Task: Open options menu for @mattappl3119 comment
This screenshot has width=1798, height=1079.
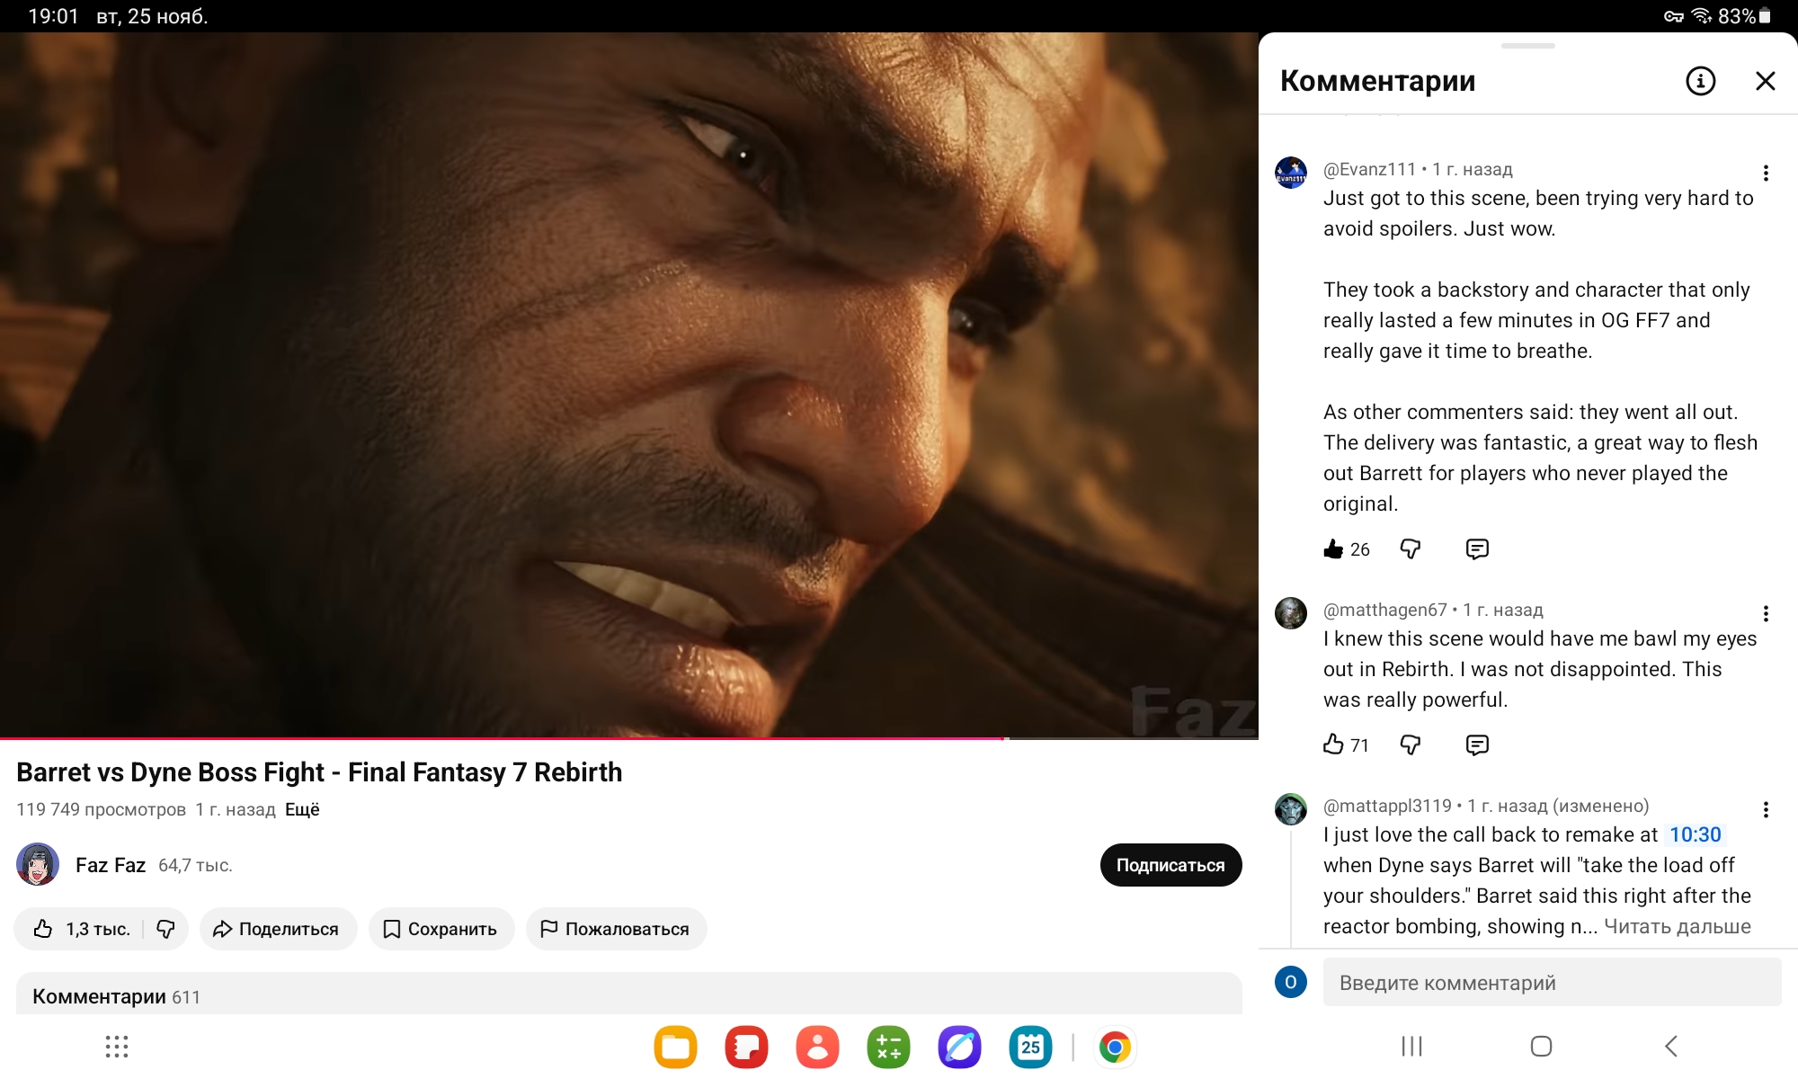Action: tap(1766, 809)
